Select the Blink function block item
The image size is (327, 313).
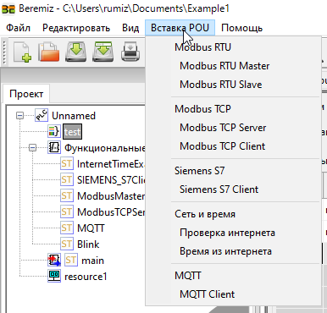coord(88,244)
